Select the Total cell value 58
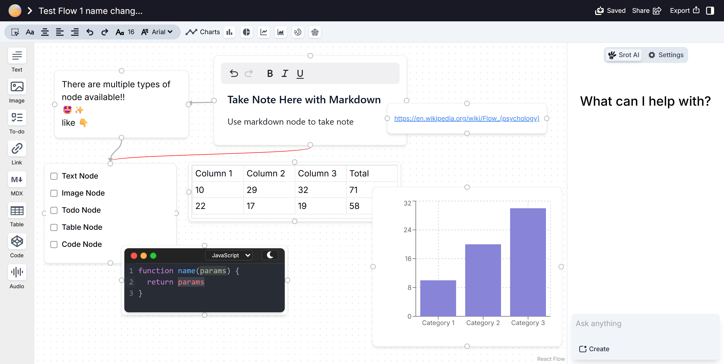 click(359, 206)
